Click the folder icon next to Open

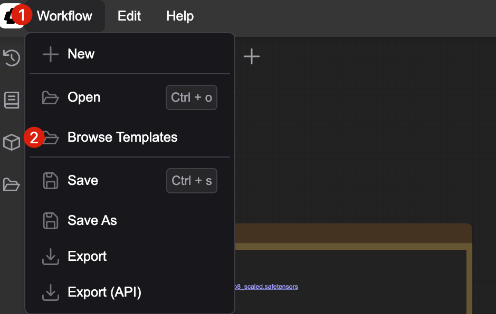pos(51,97)
